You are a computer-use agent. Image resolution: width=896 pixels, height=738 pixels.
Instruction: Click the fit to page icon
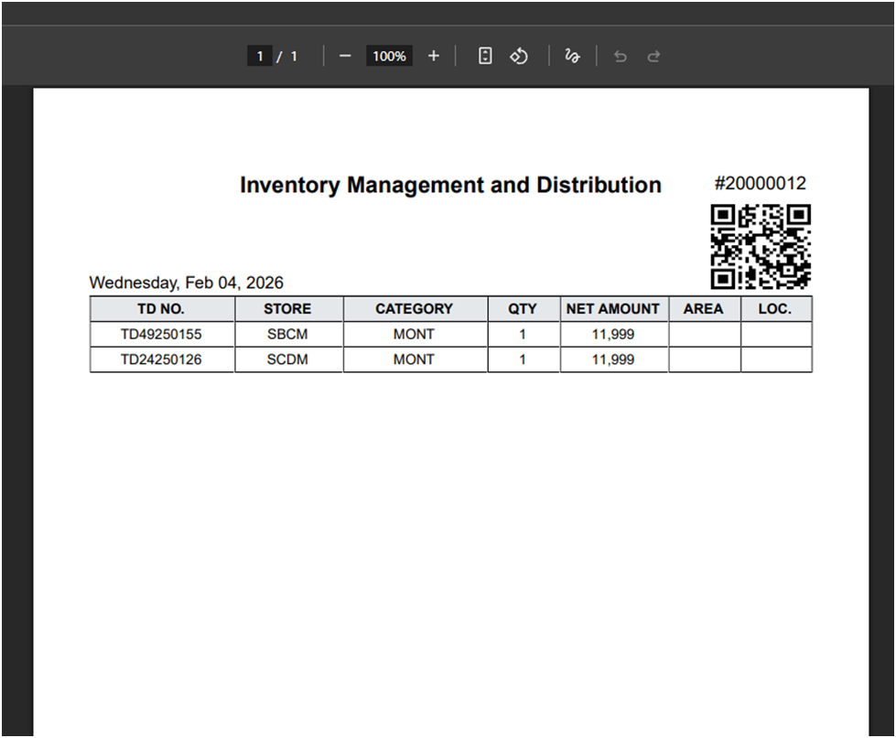(x=485, y=57)
